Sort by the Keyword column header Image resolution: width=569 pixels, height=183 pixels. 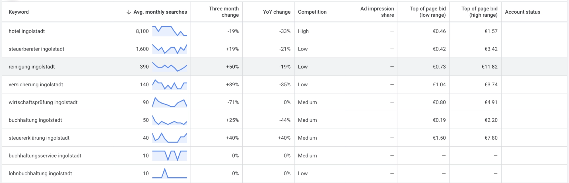click(19, 12)
